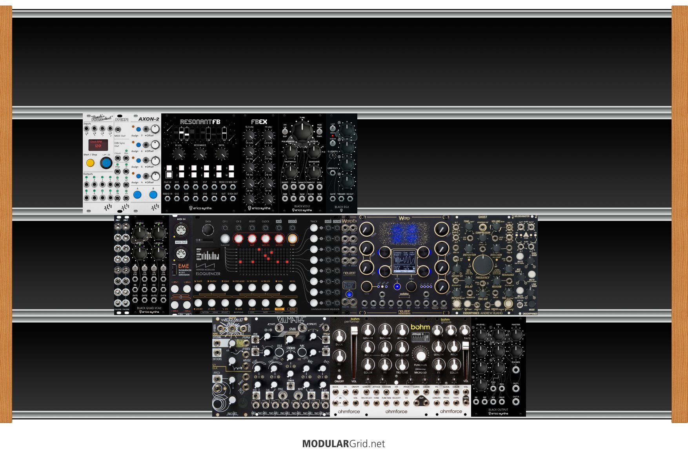This screenshot has height=452, width=688.
Task: Click the ACTIVATE jack on PoliMATHS
Action: pos(279,329)
